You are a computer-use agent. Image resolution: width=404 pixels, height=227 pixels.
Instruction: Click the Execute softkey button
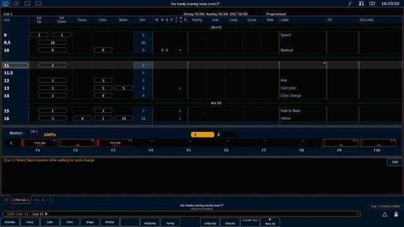[230, 223]
